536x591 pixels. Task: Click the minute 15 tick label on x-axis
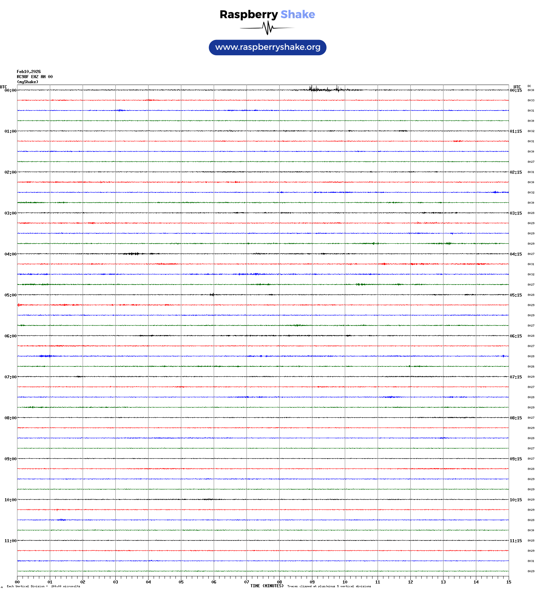point(508,582)
